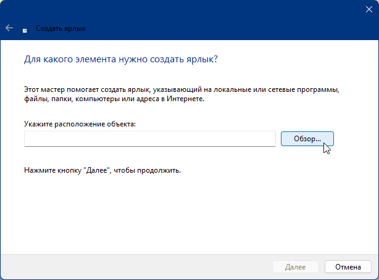Go back using the header arrow
Viewport: 379px width, 280px height.
(x=9, y=28)
